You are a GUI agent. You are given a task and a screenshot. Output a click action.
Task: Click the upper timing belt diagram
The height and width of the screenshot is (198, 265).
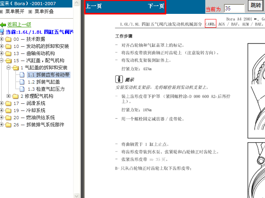point(256,91)
